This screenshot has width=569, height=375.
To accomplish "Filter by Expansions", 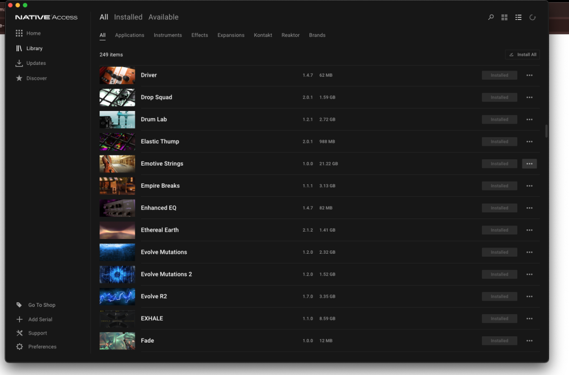I will (231, 35).
